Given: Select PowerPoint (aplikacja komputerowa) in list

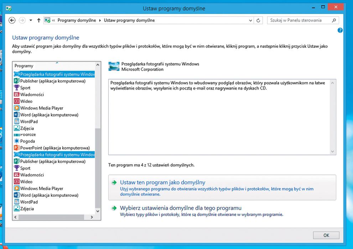Looking at the screenshot, I should 54,148.
